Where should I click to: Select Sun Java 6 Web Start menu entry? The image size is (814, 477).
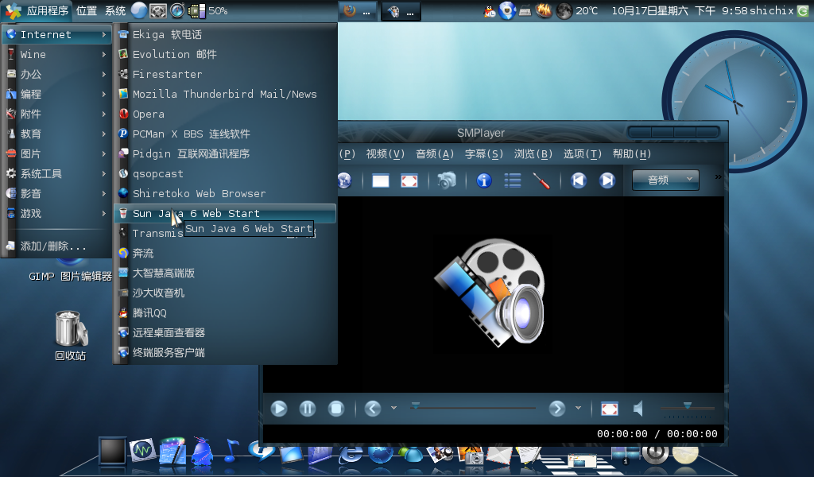pos(225,213)
